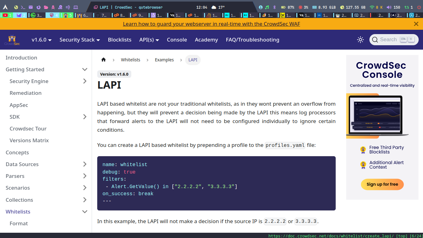Viewport: 423px width, 238px height.
Task: Expand the Collections sidebar chevron
Action: tap(85, 200)
